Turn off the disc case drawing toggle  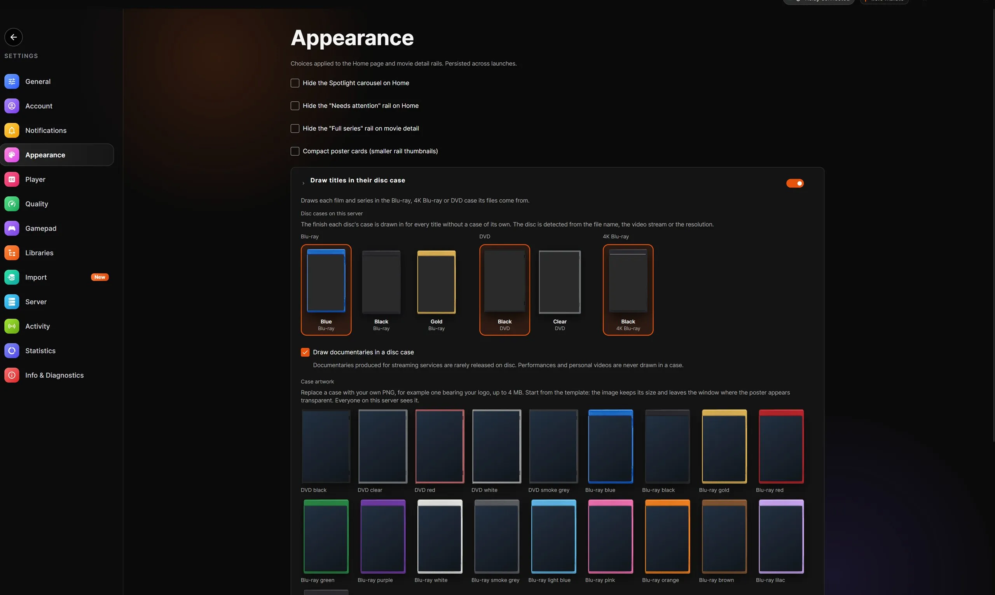click(x=795, y=183)
